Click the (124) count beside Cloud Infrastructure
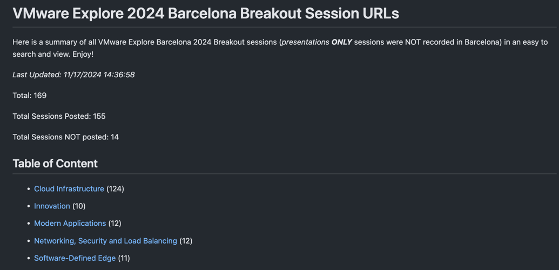The width and height of the screenshot is (559, 270). (x=115, y=188)
